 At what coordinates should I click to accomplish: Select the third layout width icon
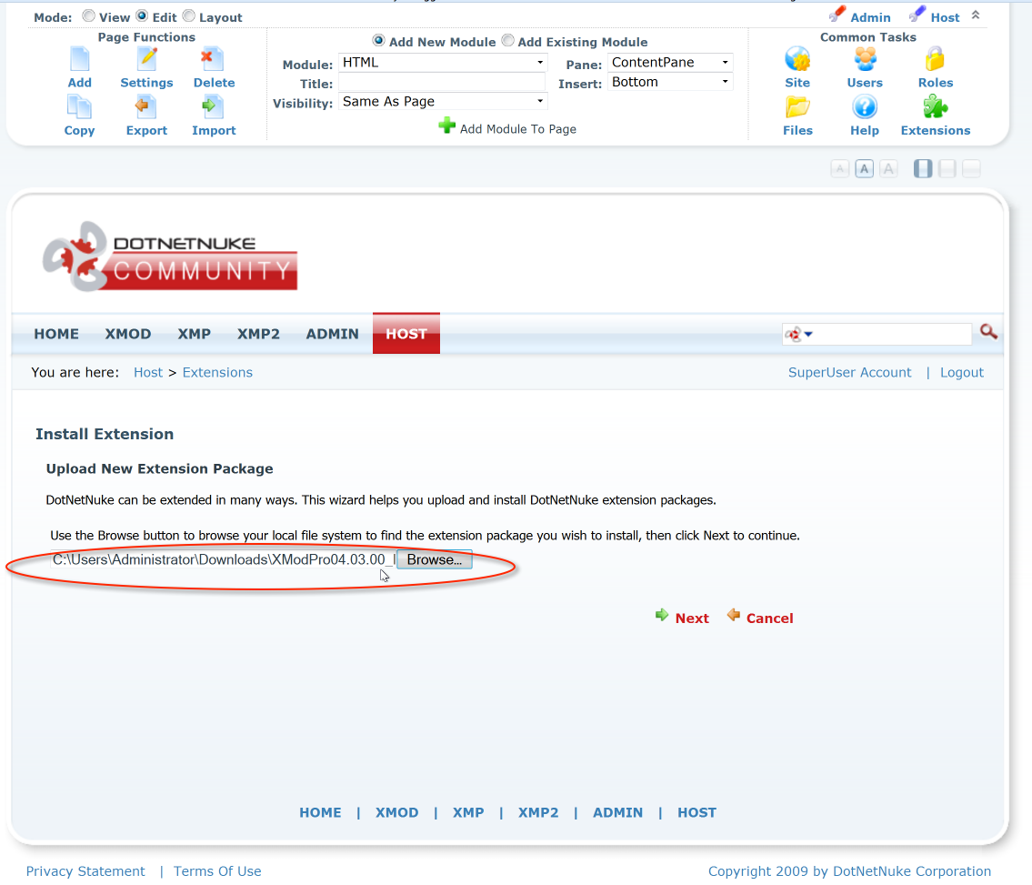(x=971, y=169)
